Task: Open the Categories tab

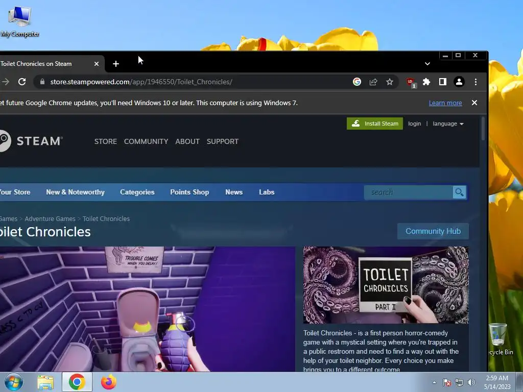Action: (x=137, y=192)
